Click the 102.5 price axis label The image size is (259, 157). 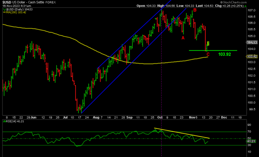click(252, 69)
